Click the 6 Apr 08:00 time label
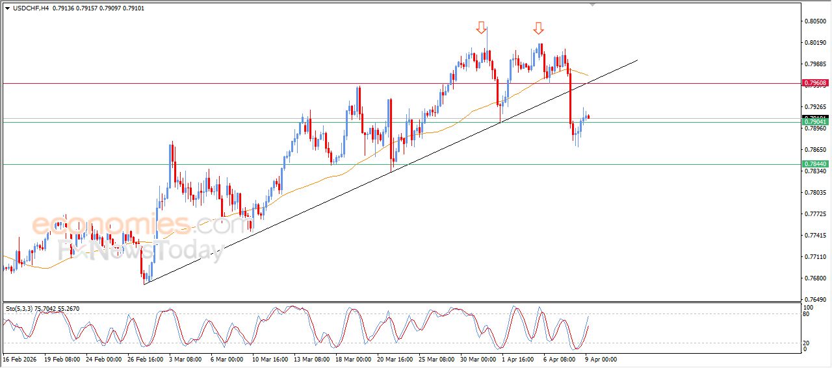Viewport: 832px width, 368px height. (x=561, y=359)
